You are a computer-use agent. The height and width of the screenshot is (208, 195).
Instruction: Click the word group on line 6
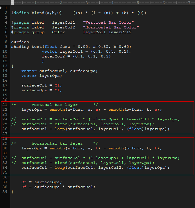click(38, 32)
